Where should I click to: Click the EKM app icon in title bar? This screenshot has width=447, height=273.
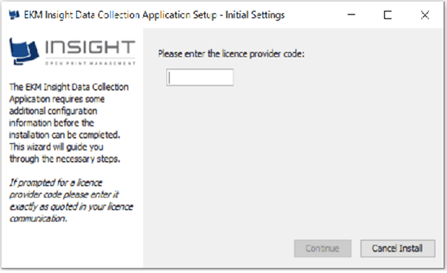[14, 14]
